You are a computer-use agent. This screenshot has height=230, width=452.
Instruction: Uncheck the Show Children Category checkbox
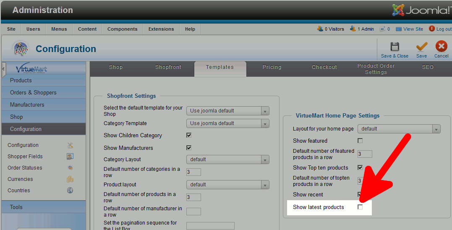click(189, 136)
